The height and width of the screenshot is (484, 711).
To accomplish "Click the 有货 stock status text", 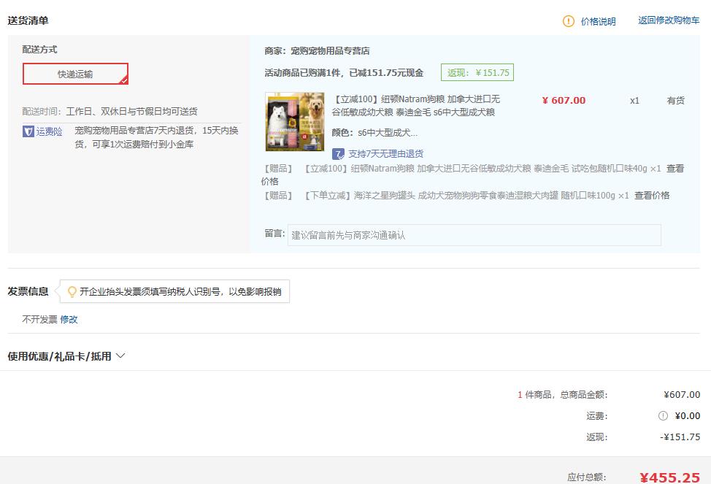I will (x=676, y=100).
